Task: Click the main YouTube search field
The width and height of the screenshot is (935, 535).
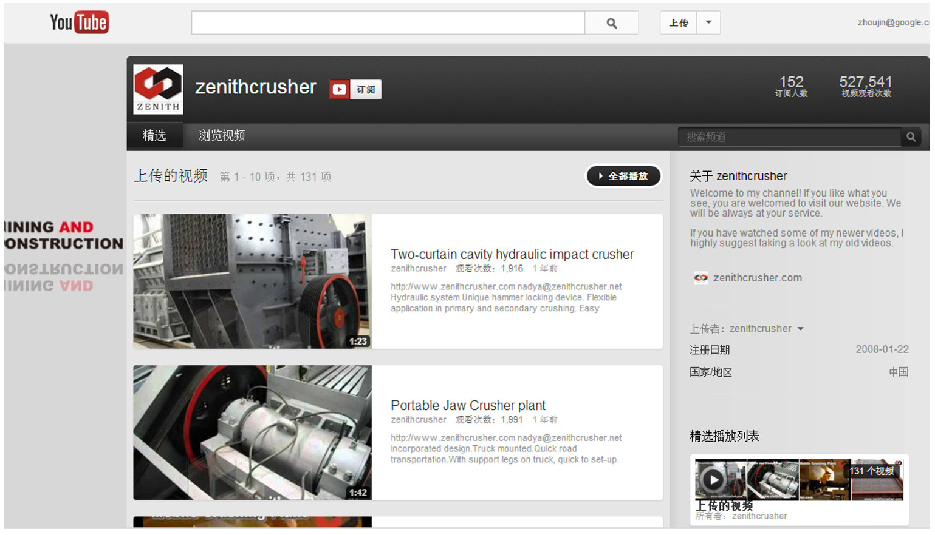Action: coord(388,23)
